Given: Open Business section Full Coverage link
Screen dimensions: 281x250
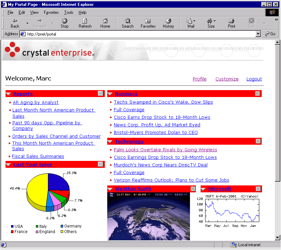Looking at the screenshot, I should [129, 110].
